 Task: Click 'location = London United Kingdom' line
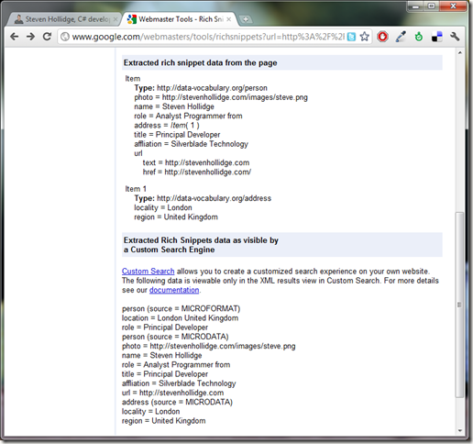(181, 318)
